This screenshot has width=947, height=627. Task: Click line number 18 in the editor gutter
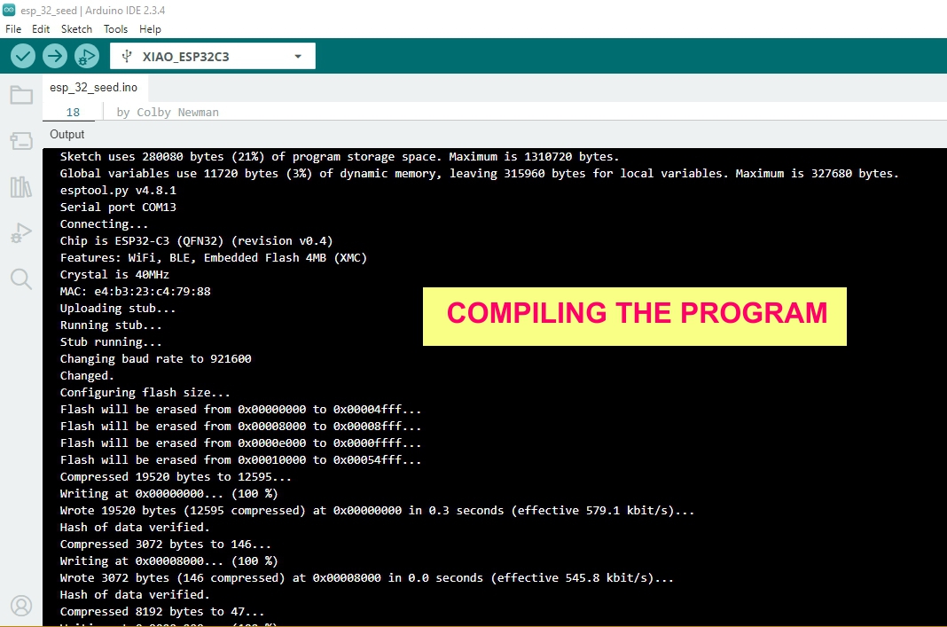73,113
